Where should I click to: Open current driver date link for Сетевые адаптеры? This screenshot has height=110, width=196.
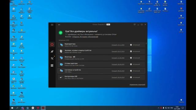click(118, 64)
